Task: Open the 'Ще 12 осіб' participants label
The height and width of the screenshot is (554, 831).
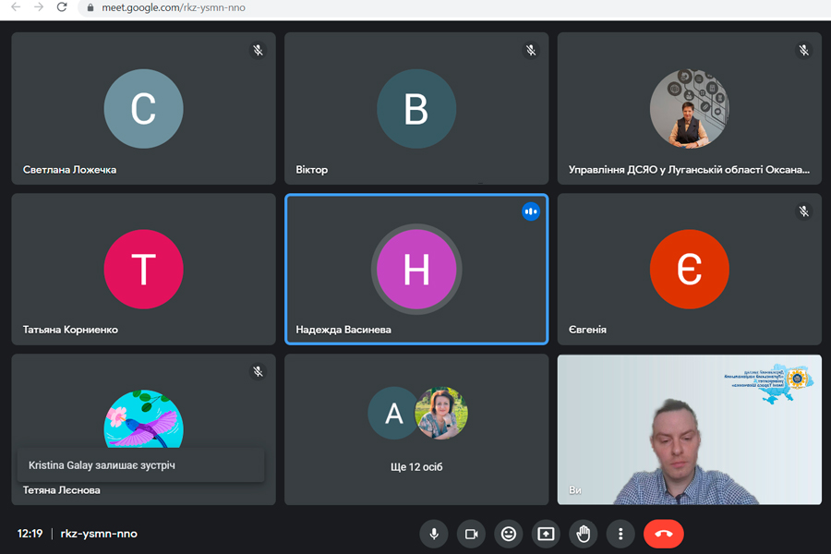Action: point(416,467)
